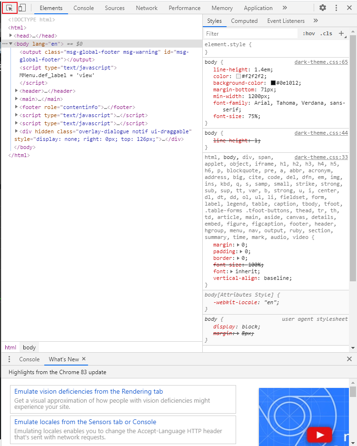Select the Event Listeners sidebar tab
Image resolution: width=357 pixels, height=446 pixels.
pos(286,21)
